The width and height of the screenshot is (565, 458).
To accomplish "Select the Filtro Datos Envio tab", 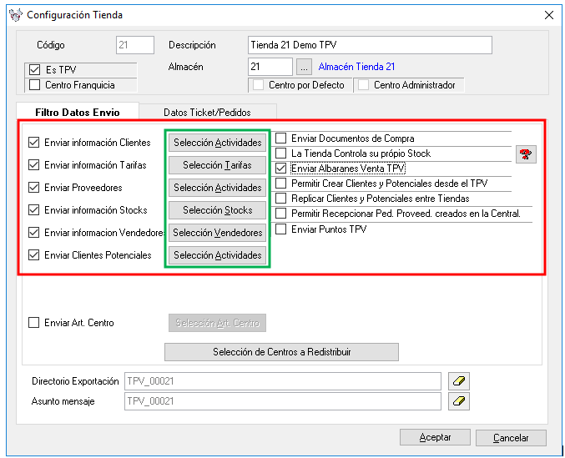I will pyautogui.click(x=77, y=112).
